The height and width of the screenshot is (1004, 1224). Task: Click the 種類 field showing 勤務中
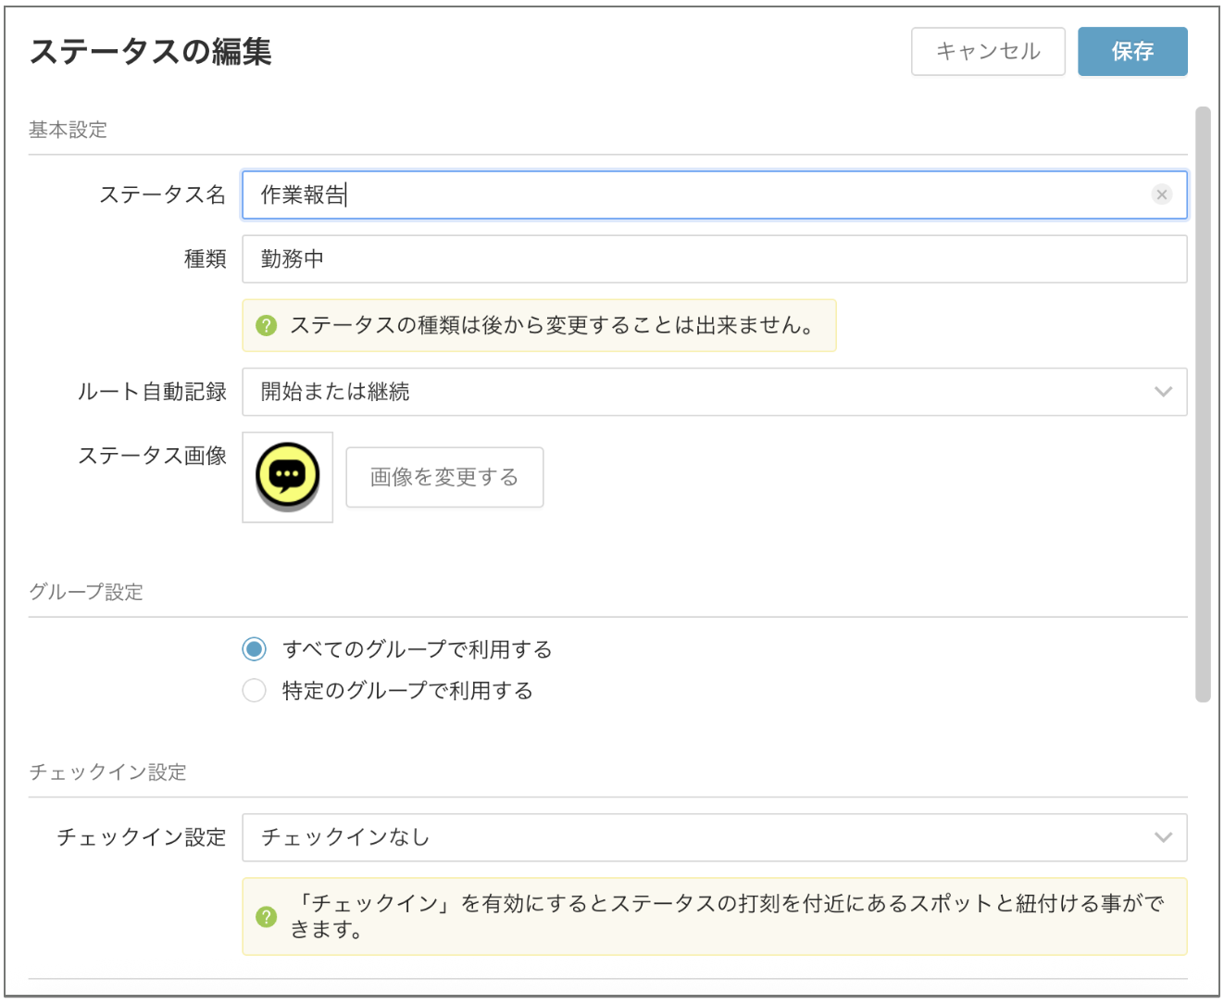(715, 259)
